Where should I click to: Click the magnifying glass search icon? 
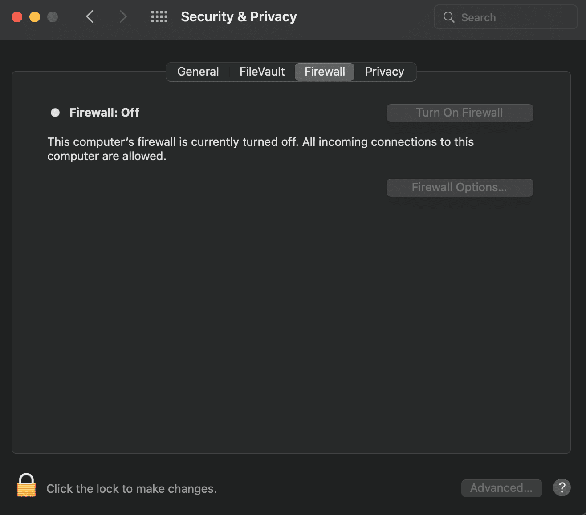pyautogui.click(x=449, y=17)
